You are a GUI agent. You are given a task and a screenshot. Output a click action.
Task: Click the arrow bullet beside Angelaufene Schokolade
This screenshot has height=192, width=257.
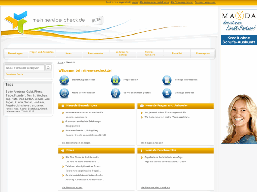coord(142,157)
